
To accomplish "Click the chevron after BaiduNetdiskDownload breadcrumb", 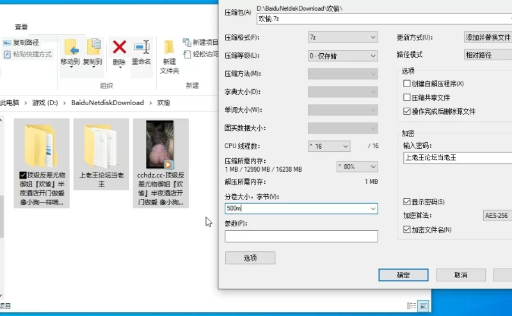I will pos(150,103).
